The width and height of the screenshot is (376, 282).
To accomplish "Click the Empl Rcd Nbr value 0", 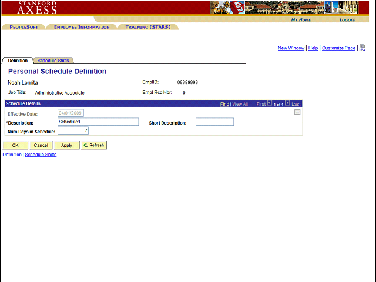I will click(184, 93).
